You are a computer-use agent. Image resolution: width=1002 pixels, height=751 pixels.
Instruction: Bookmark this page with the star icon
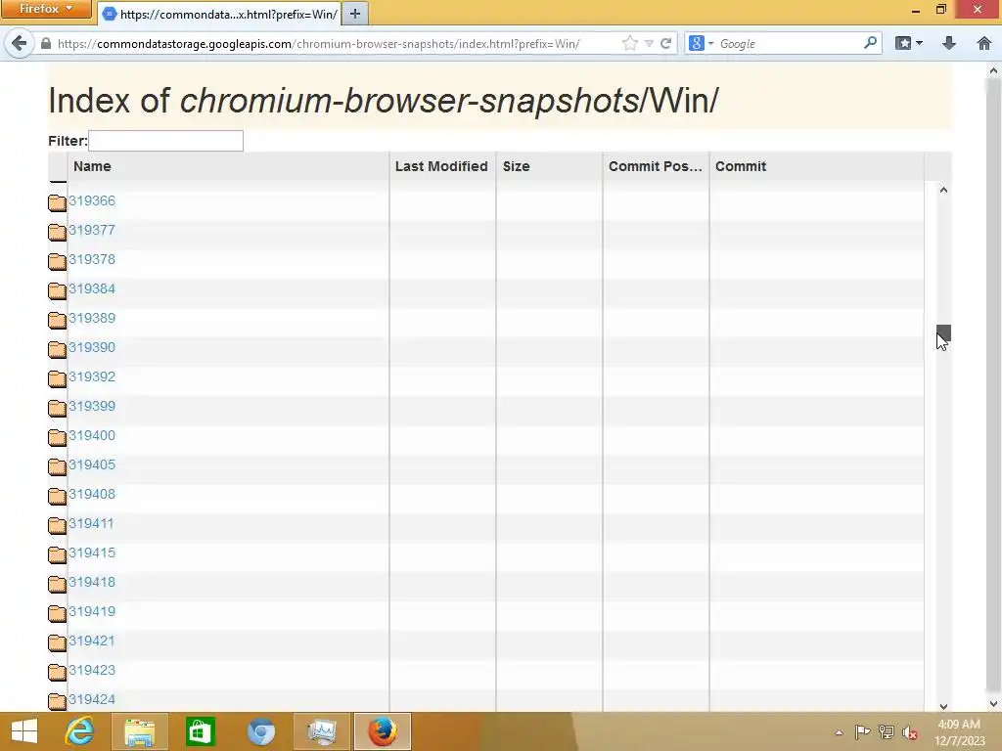(x=629, y=43)
